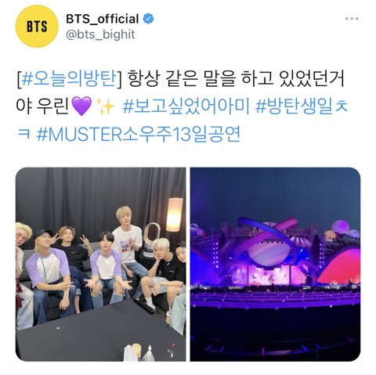This screenshot has width=376, height=375.
Task: Open the #방탄생일 hashtag on second line
Action: tap(302, 106)
